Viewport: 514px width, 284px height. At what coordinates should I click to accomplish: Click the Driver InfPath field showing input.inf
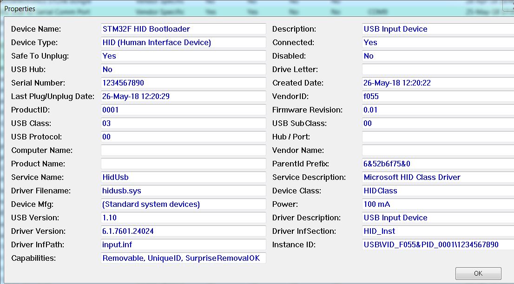point(183,244)
